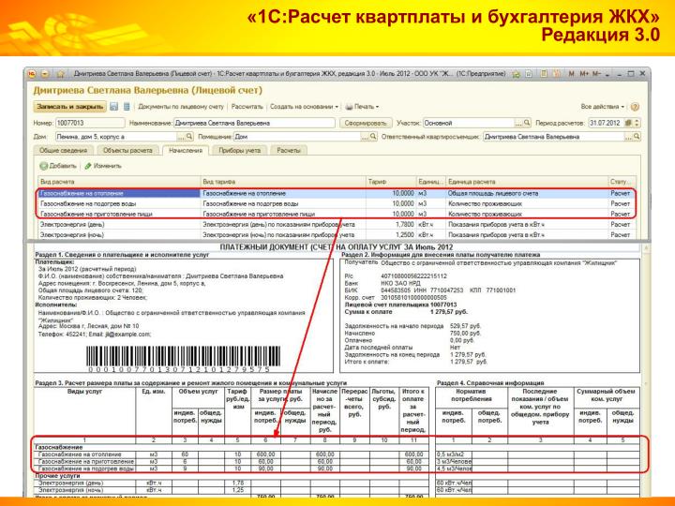Open the Все действия dropdown
Screen dimensions: 675x506
point(602,106)
